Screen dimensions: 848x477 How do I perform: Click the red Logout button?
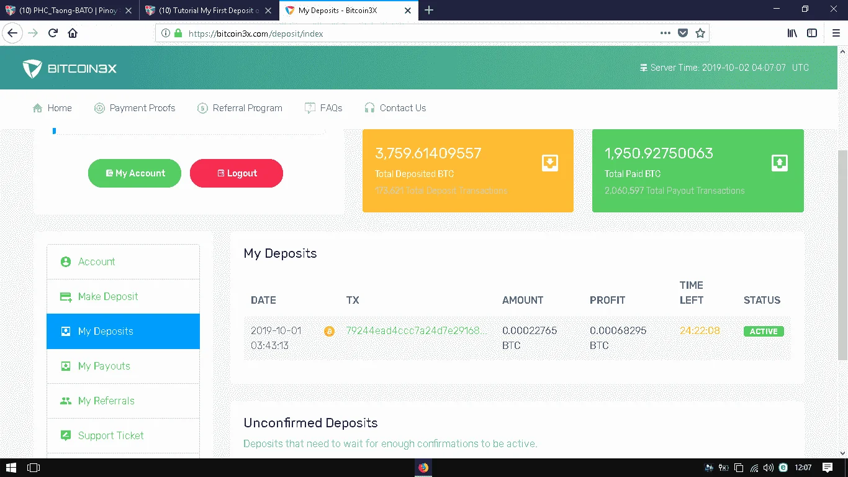tap(237, 173)
